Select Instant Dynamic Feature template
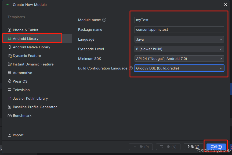 [33, 64]
